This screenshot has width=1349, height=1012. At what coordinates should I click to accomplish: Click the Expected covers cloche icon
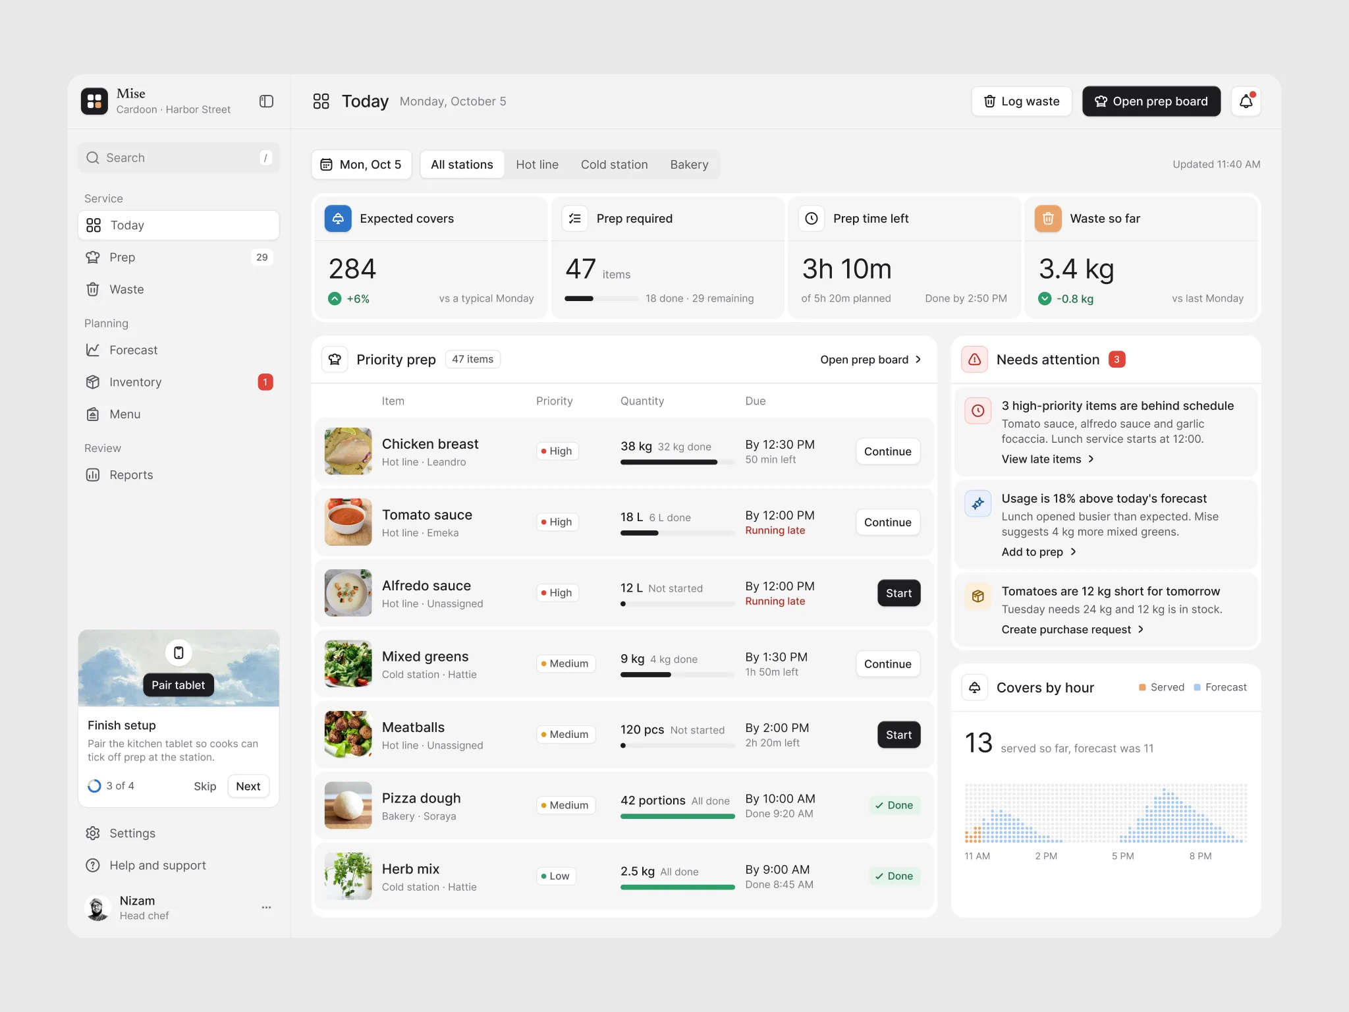pos(338,218)
